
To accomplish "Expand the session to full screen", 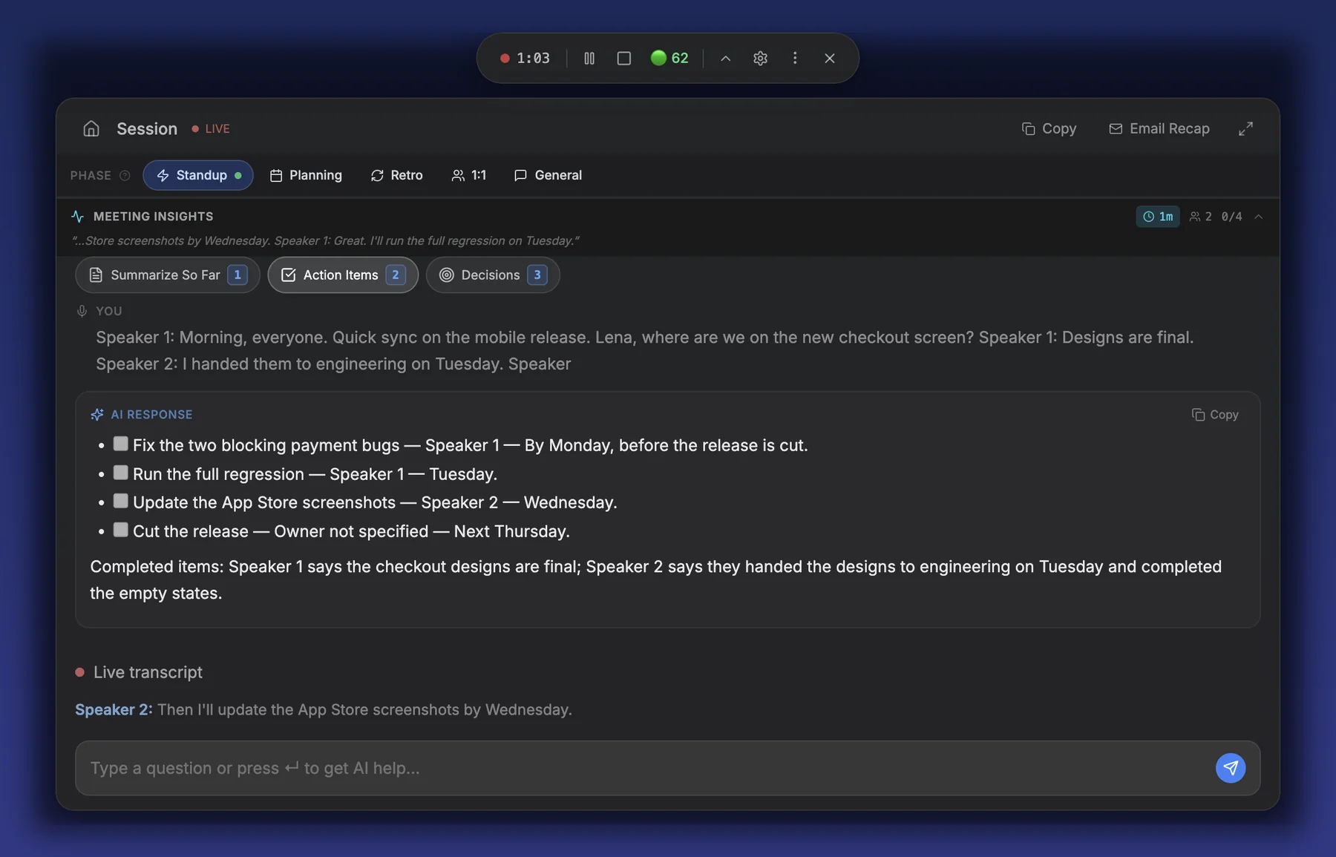I will (x=1245, y=128).
